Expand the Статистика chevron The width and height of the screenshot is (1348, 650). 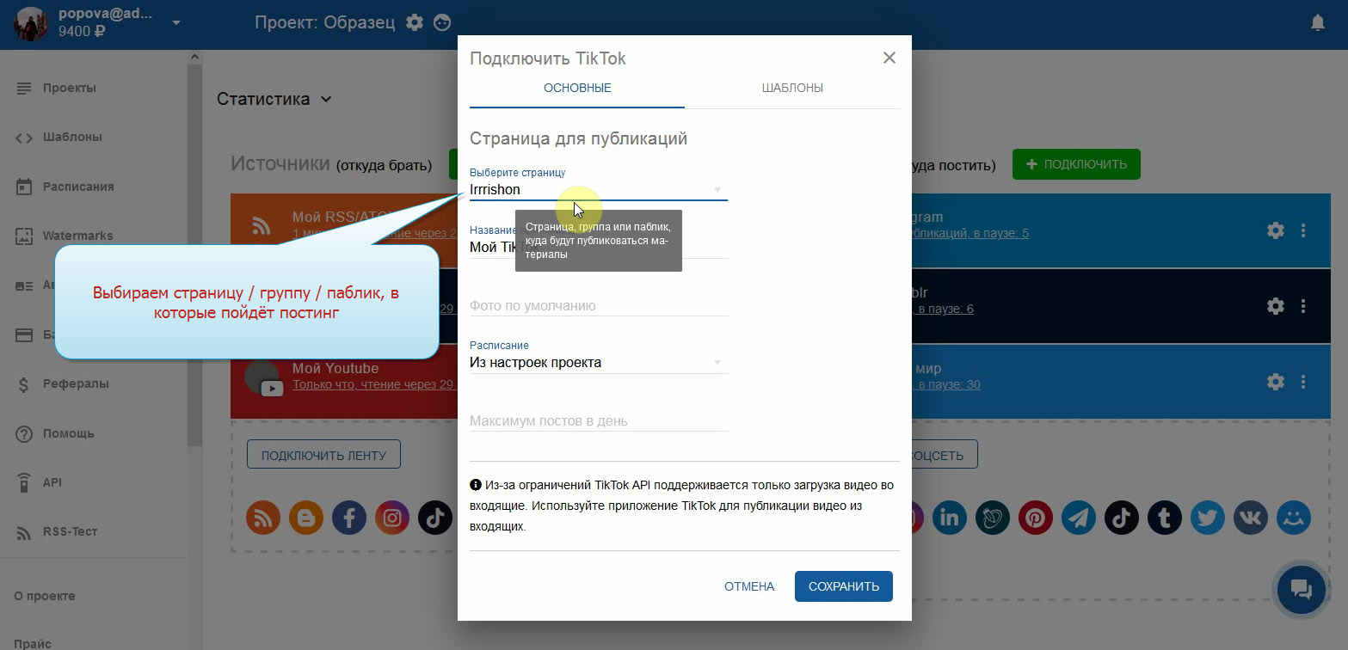pos(326,99)
